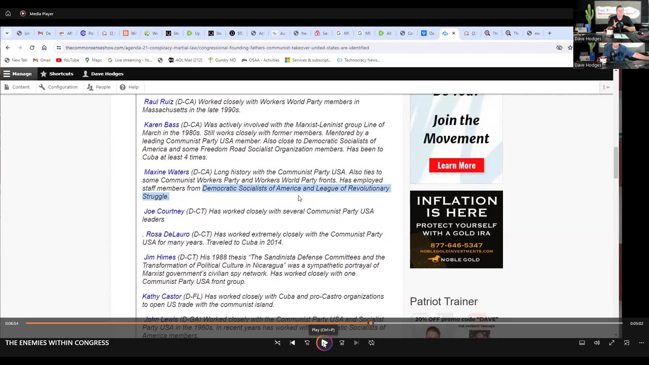Screen dimensions: 649x365
Task: Click the Karen Bass name link
Action: [x=161, y=125]
